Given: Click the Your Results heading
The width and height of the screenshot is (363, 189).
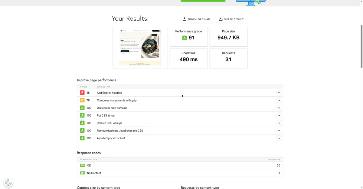Looking at the screenshot, I should click(x=130, y=18).
